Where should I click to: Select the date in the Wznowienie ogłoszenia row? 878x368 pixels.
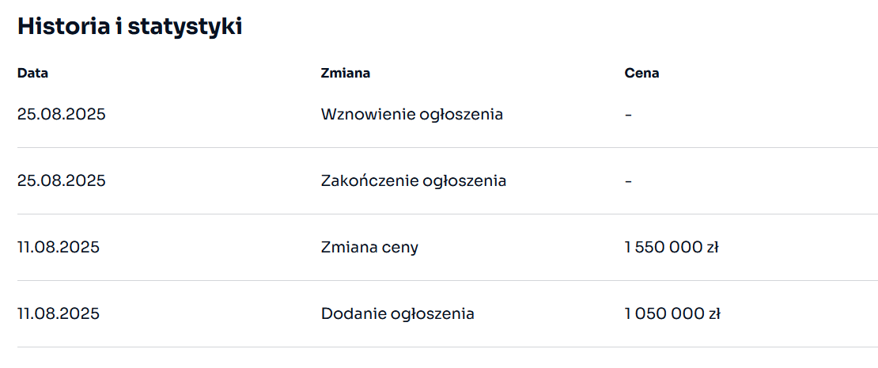[61, 114]
